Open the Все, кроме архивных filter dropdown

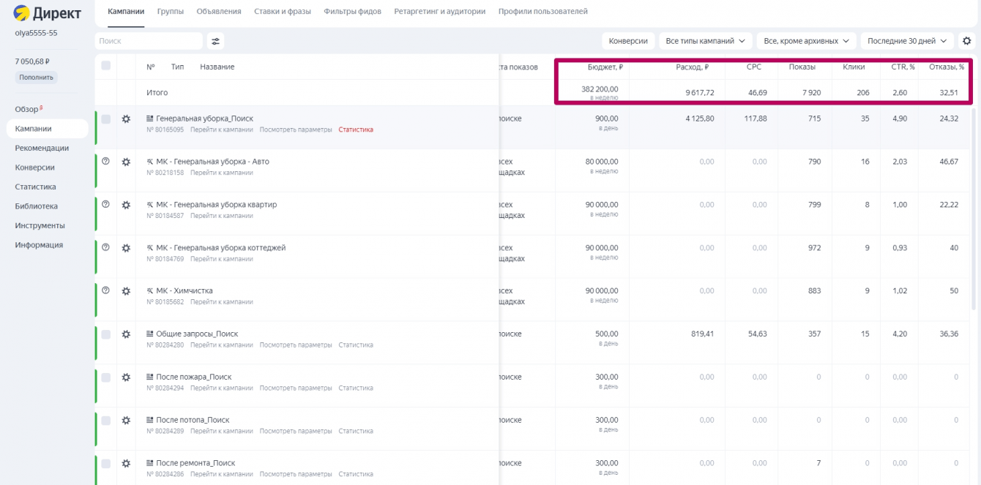click(x=805, y=41)
